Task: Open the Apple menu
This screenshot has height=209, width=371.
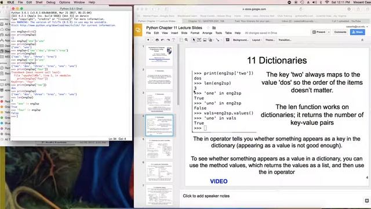Action: 2,2
